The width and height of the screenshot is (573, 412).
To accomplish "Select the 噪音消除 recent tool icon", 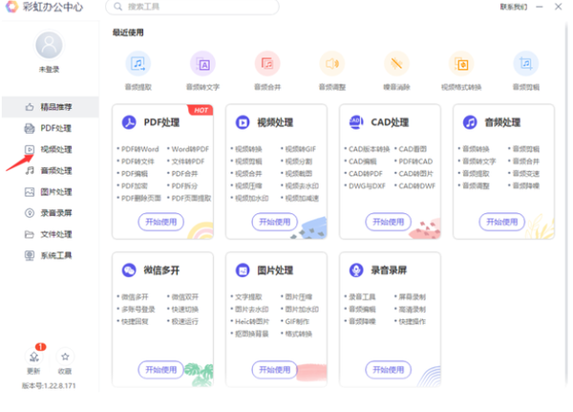I will [396, 64].
